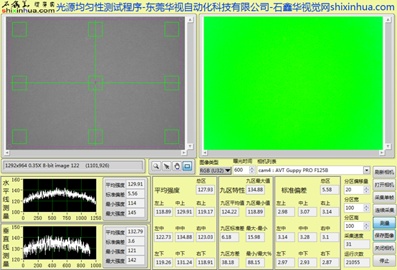
Task: Select the zoom magnifier tool
Action: click(x=156, y=166)
